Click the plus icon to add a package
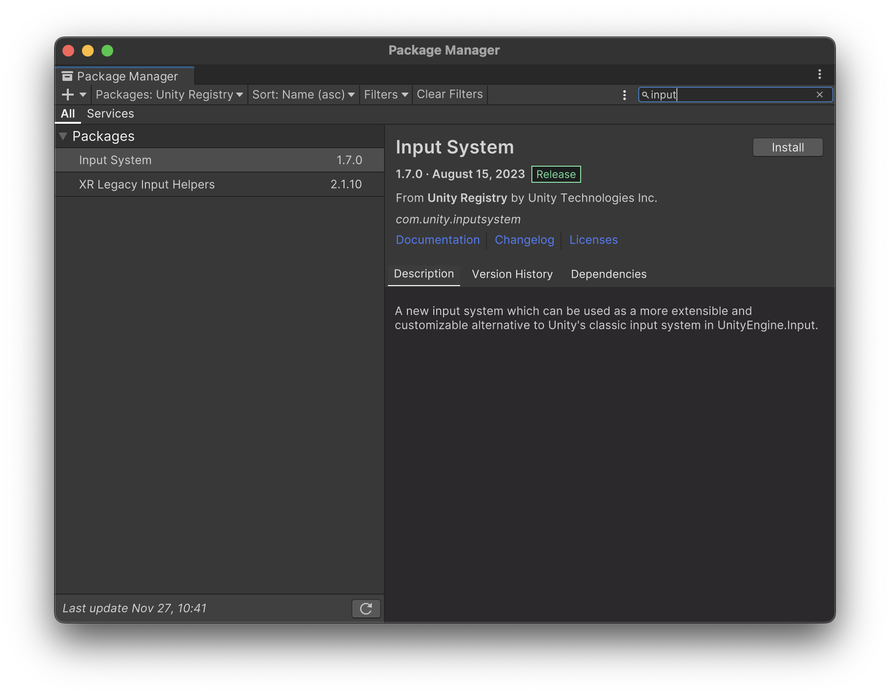Viewport: 890px width, 695px height. tap(68, 95)
